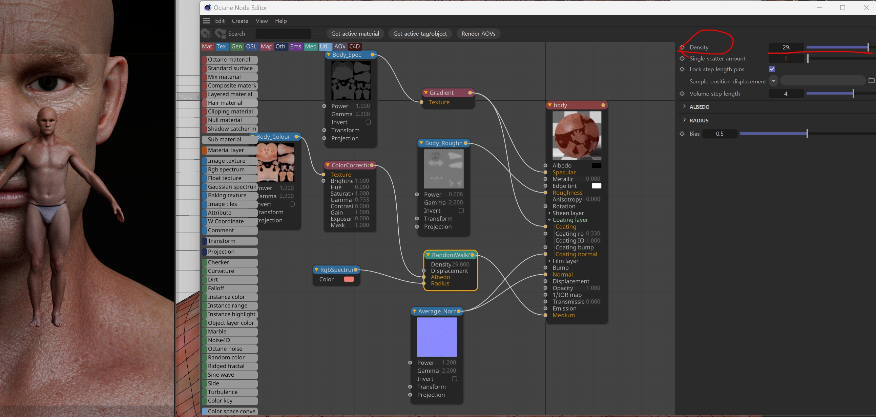Image resolution: width=876 pixels, height=417 pixels.
Task: Select the Mat node category tab
Action: pos(207,46)
